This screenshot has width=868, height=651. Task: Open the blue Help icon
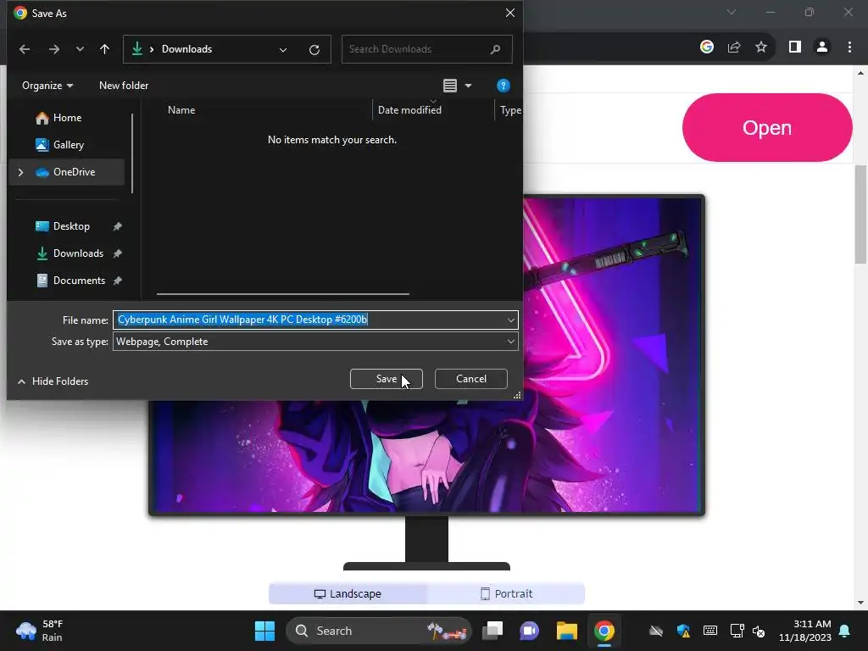click(504, 86)
